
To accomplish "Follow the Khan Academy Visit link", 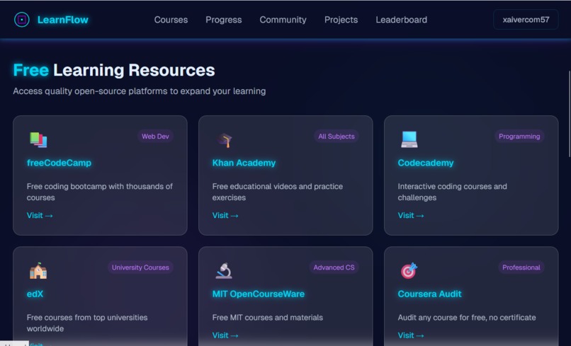I will [225, 215].
